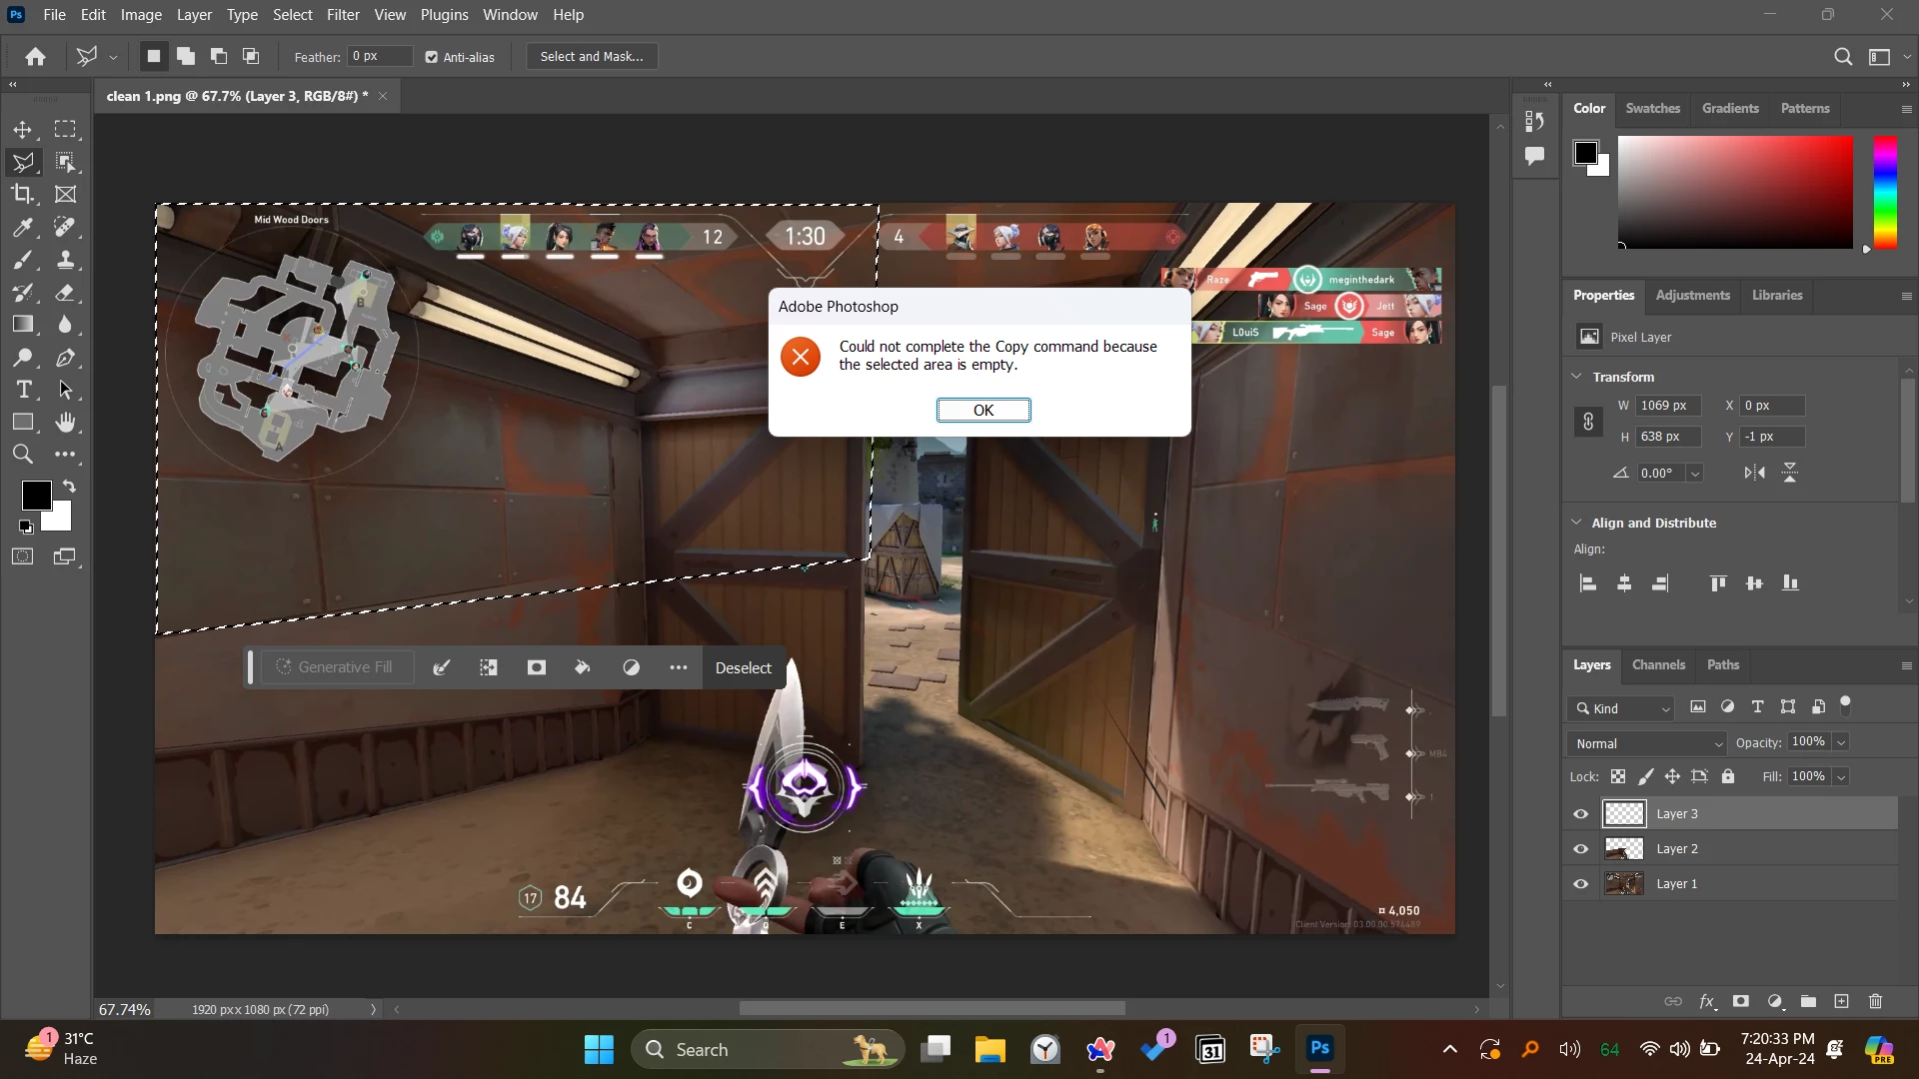1919x1079 pixels.
Task: Click OK in the error dialog
Action: pyautogui.click(x=983, y=411)
